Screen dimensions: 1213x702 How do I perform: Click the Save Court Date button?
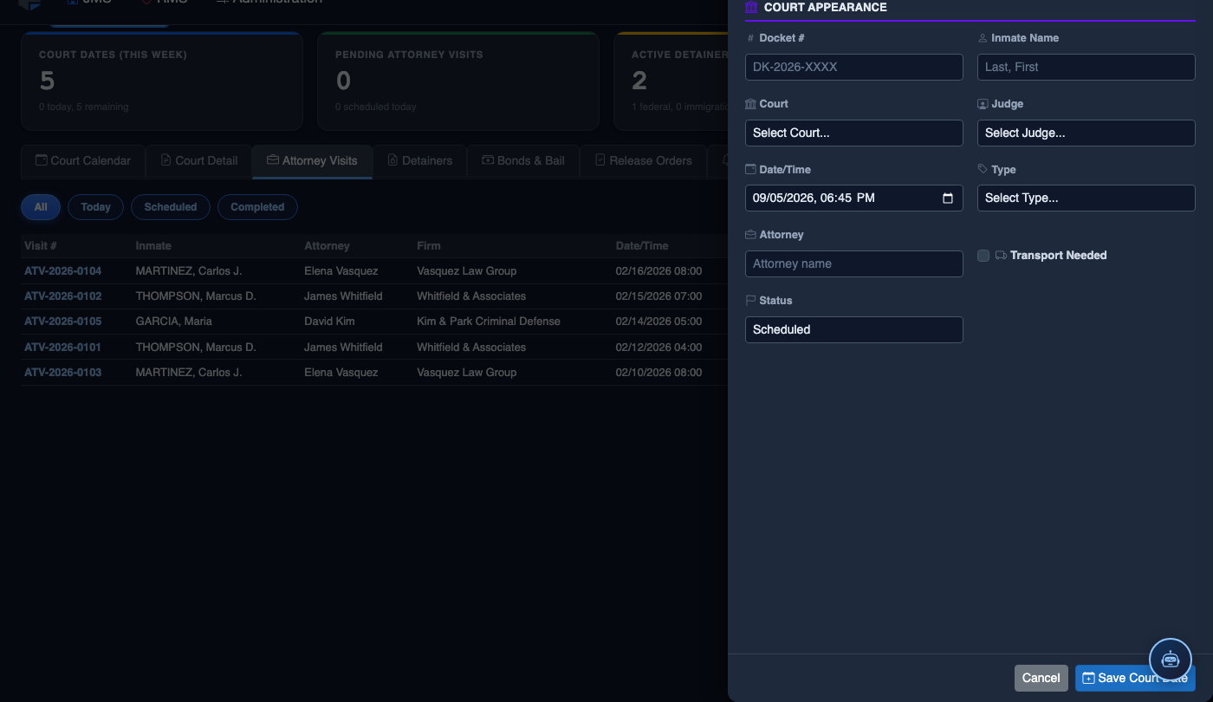click(x=1135, y=678)
